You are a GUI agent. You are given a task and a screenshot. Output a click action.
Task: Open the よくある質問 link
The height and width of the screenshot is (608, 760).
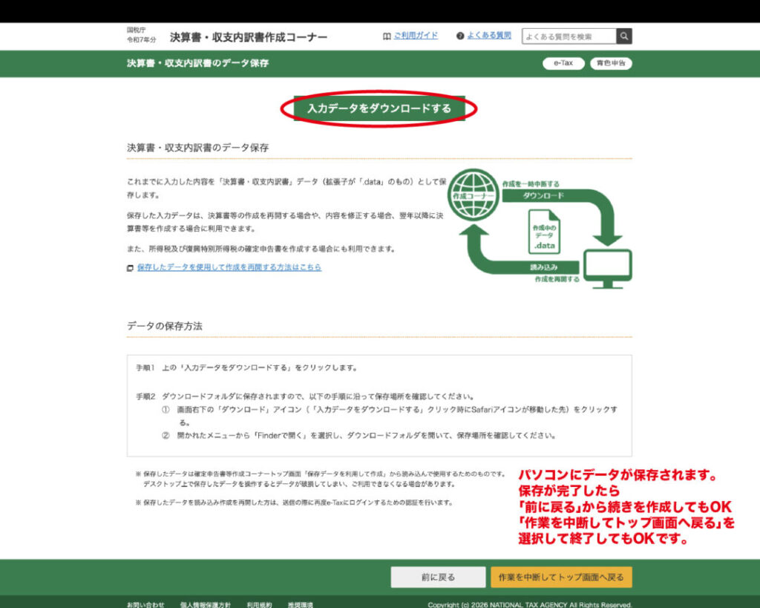tap(489, 36)
